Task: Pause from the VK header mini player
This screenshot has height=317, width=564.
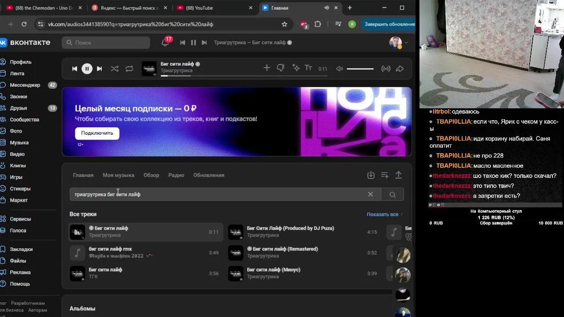Action: 193,43
